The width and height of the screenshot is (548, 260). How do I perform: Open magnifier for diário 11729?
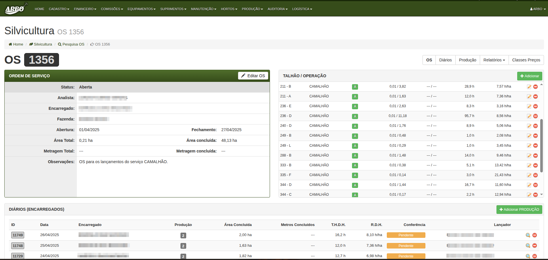[x=528, y=256]
